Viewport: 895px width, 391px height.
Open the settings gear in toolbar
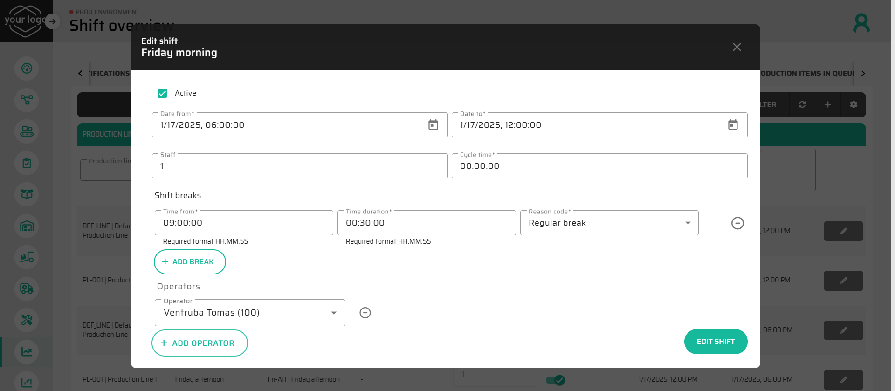pos(854,105)
